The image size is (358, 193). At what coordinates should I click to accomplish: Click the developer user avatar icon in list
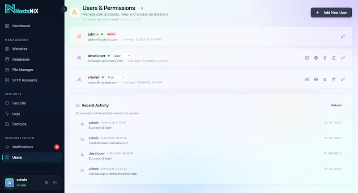coord(79,58)
